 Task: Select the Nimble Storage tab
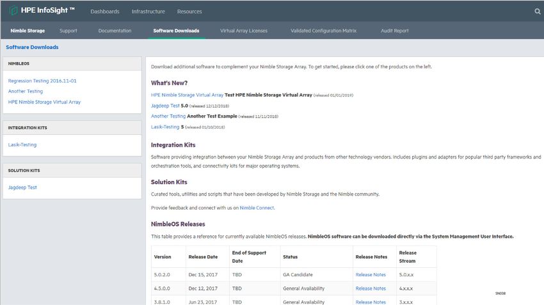point(28,31)
